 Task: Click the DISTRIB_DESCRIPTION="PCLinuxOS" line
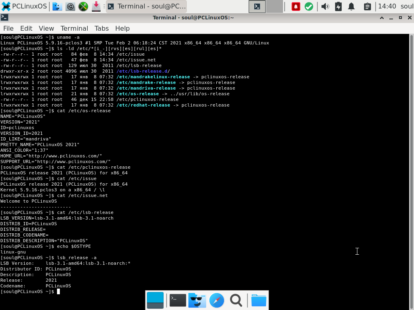pyautogui.click(x=44, y=241)
